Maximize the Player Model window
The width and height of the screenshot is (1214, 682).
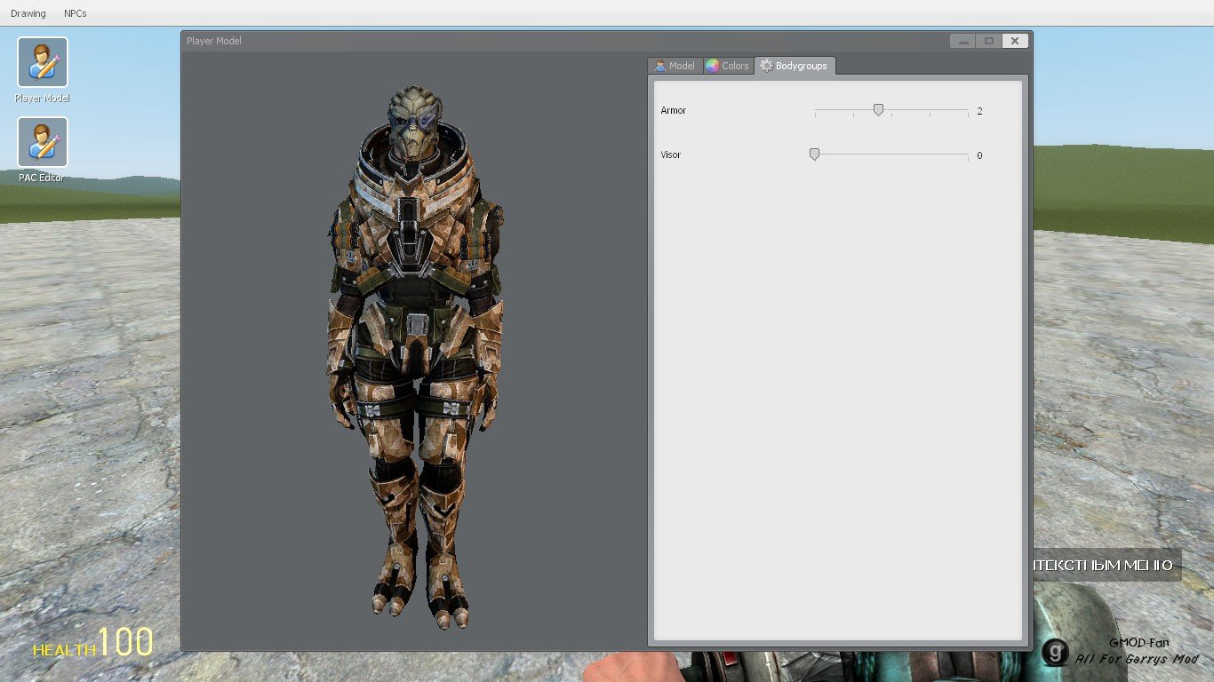(x=988, y=41)
